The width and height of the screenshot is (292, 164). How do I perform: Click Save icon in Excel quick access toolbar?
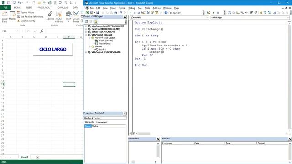coord(9,3)
